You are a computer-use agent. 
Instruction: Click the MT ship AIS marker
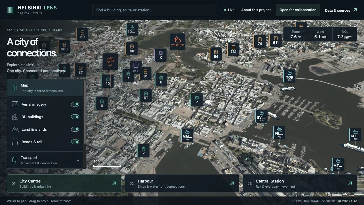(x=338, y=165)
